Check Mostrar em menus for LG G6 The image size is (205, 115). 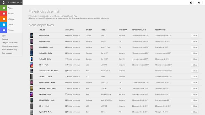tap(66, 65)
